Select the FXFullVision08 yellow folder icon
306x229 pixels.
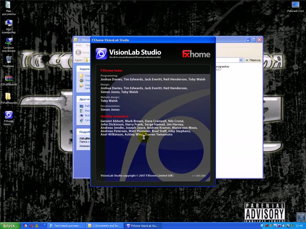point(9,98)
